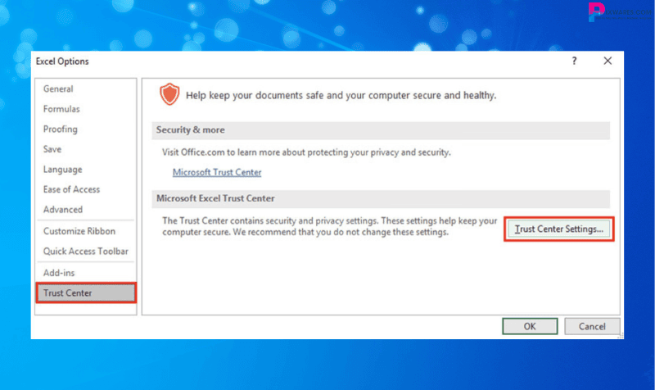This screenshot has height=390, width=655.
Task: Select Formulas in the left sidebar
Action: click(61, 109)
